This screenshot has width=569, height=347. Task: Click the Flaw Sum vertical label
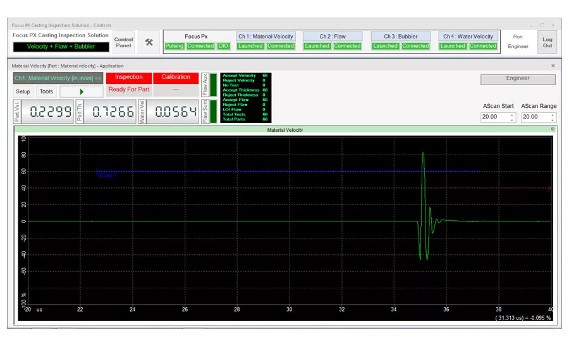[205, 112]
